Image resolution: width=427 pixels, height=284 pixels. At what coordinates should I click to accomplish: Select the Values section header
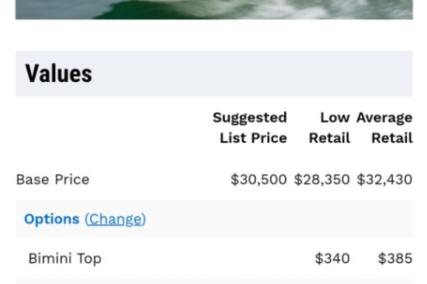click(214, 73)
